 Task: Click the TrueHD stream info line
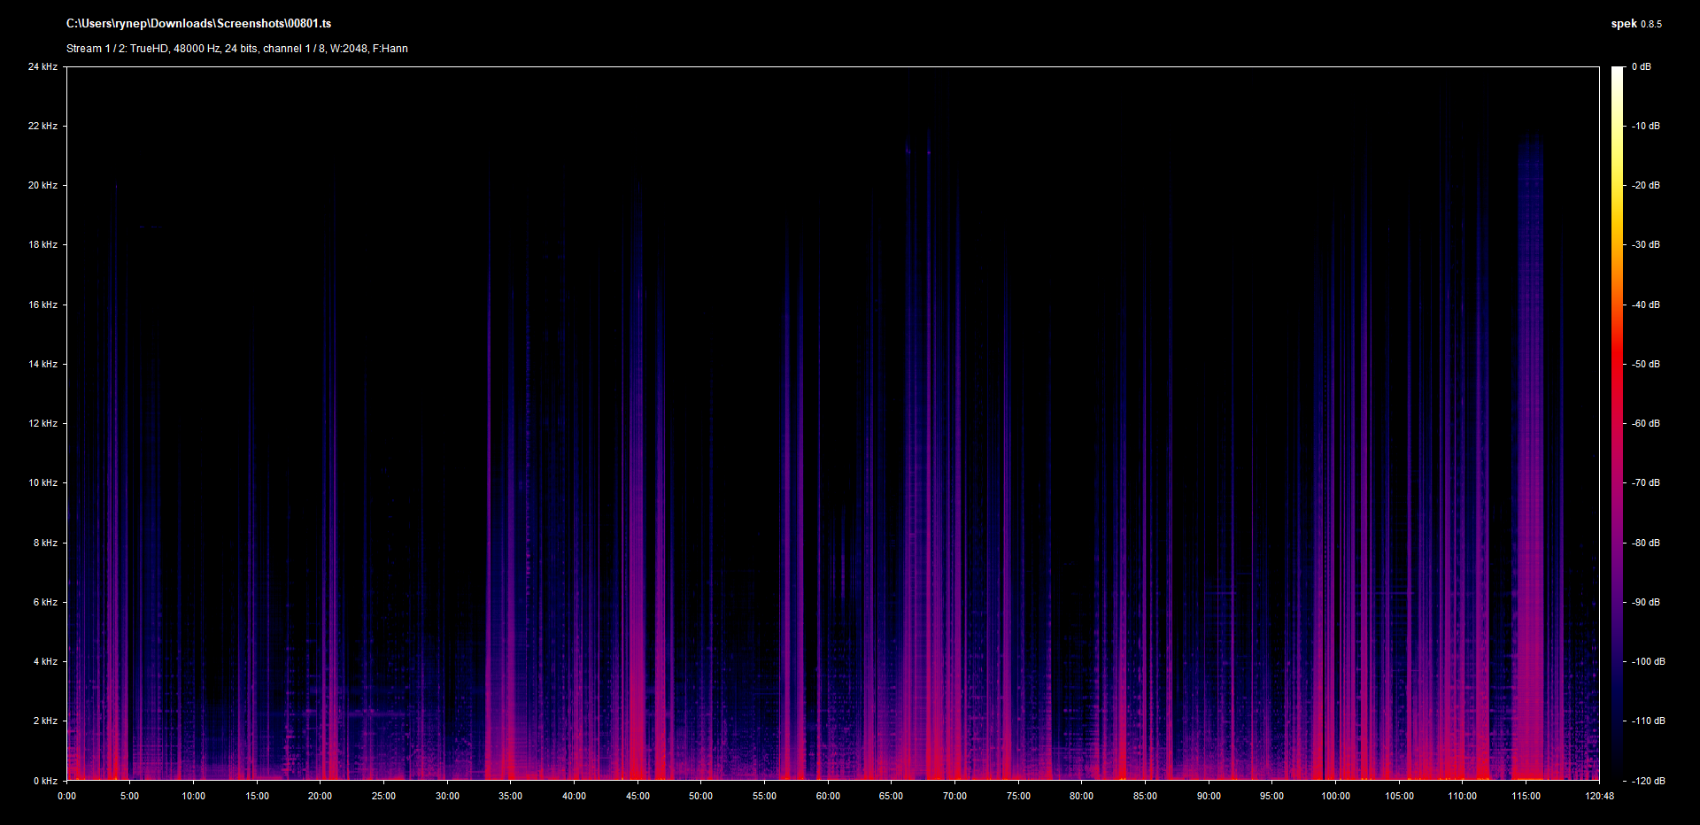(236, 49)
